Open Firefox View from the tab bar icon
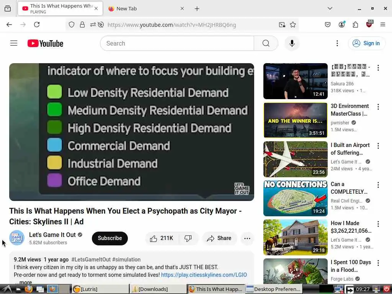Viewport: 392px width, 294px height. coord(8,8)
